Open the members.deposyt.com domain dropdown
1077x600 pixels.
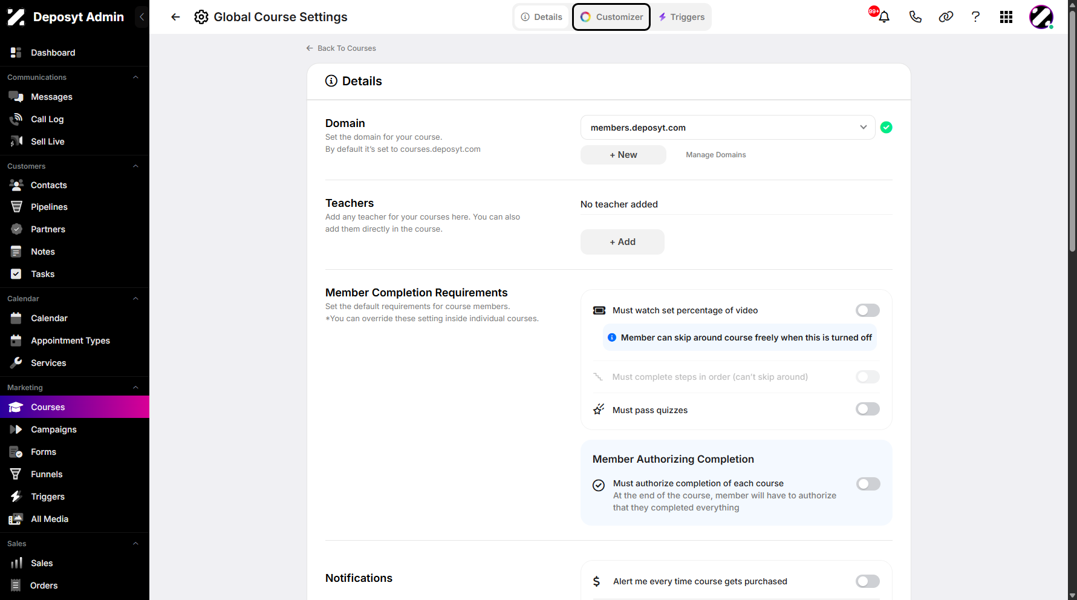727,128
